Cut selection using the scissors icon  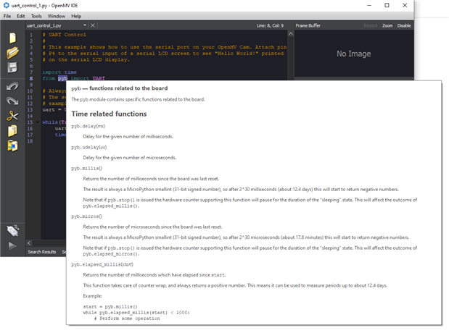12,116
